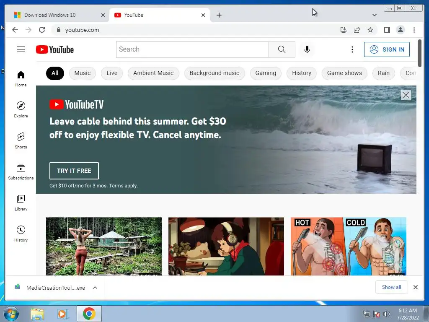The height and width of the screenshot is (322, 429).
Task: Open Windows Explorer from the taskbar
Action: tap(37, 314)
